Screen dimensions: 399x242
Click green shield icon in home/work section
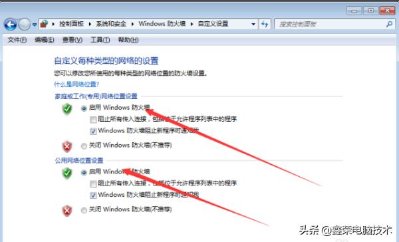tap(67, 109)
